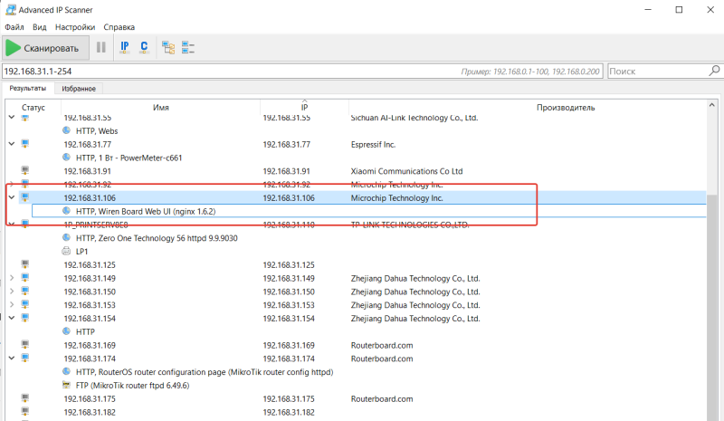Click the scroll-up arrow of the results list

tap(712, 105)
